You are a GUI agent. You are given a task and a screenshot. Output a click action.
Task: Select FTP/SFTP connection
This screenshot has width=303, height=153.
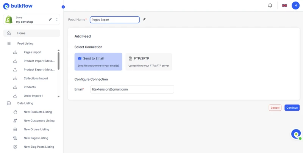(x=149, y=62)
